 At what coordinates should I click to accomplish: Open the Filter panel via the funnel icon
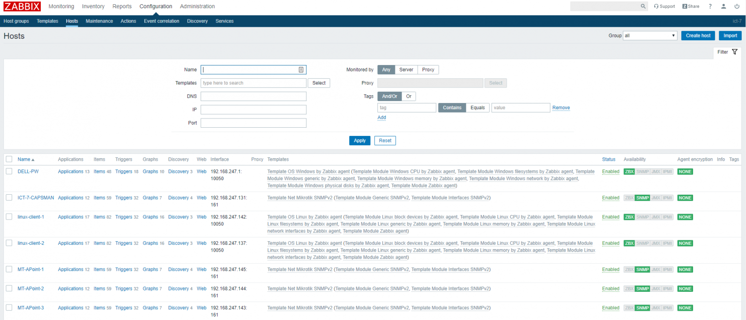735,51
